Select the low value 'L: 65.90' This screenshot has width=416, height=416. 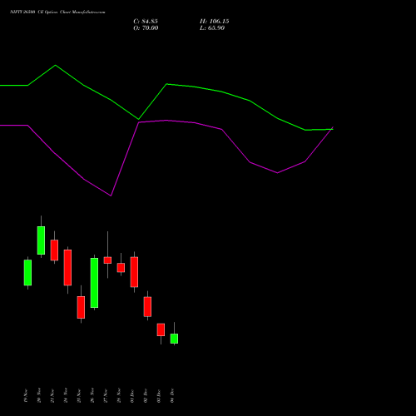(212, 28)
